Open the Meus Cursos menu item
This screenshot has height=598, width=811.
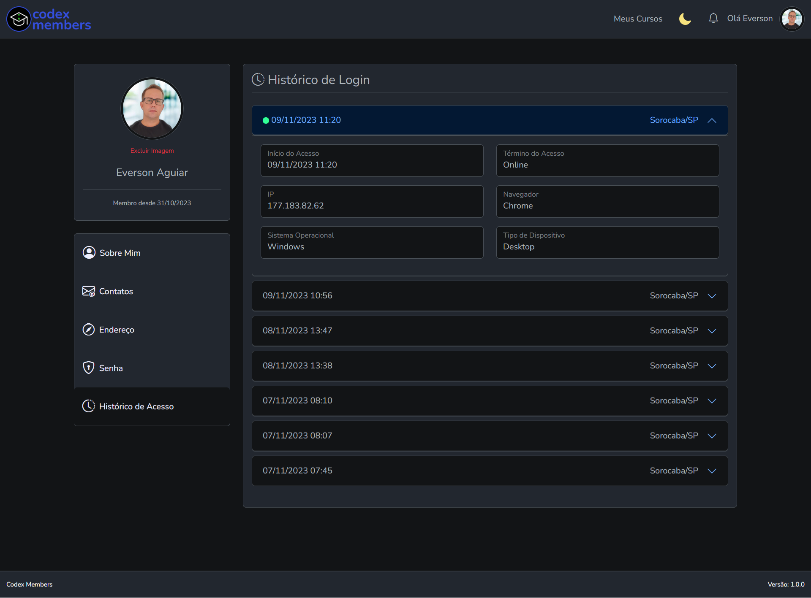638,19
